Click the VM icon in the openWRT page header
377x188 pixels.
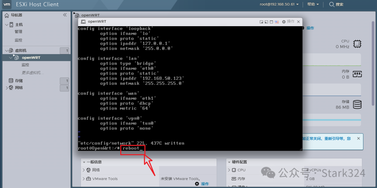pyautogui.click(x=76, y=15)
